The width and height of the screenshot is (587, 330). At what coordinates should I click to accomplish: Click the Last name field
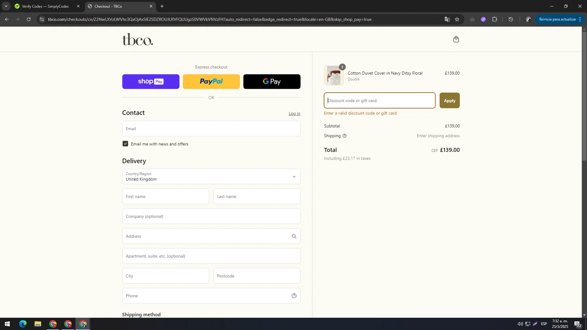tap(257, 196)
